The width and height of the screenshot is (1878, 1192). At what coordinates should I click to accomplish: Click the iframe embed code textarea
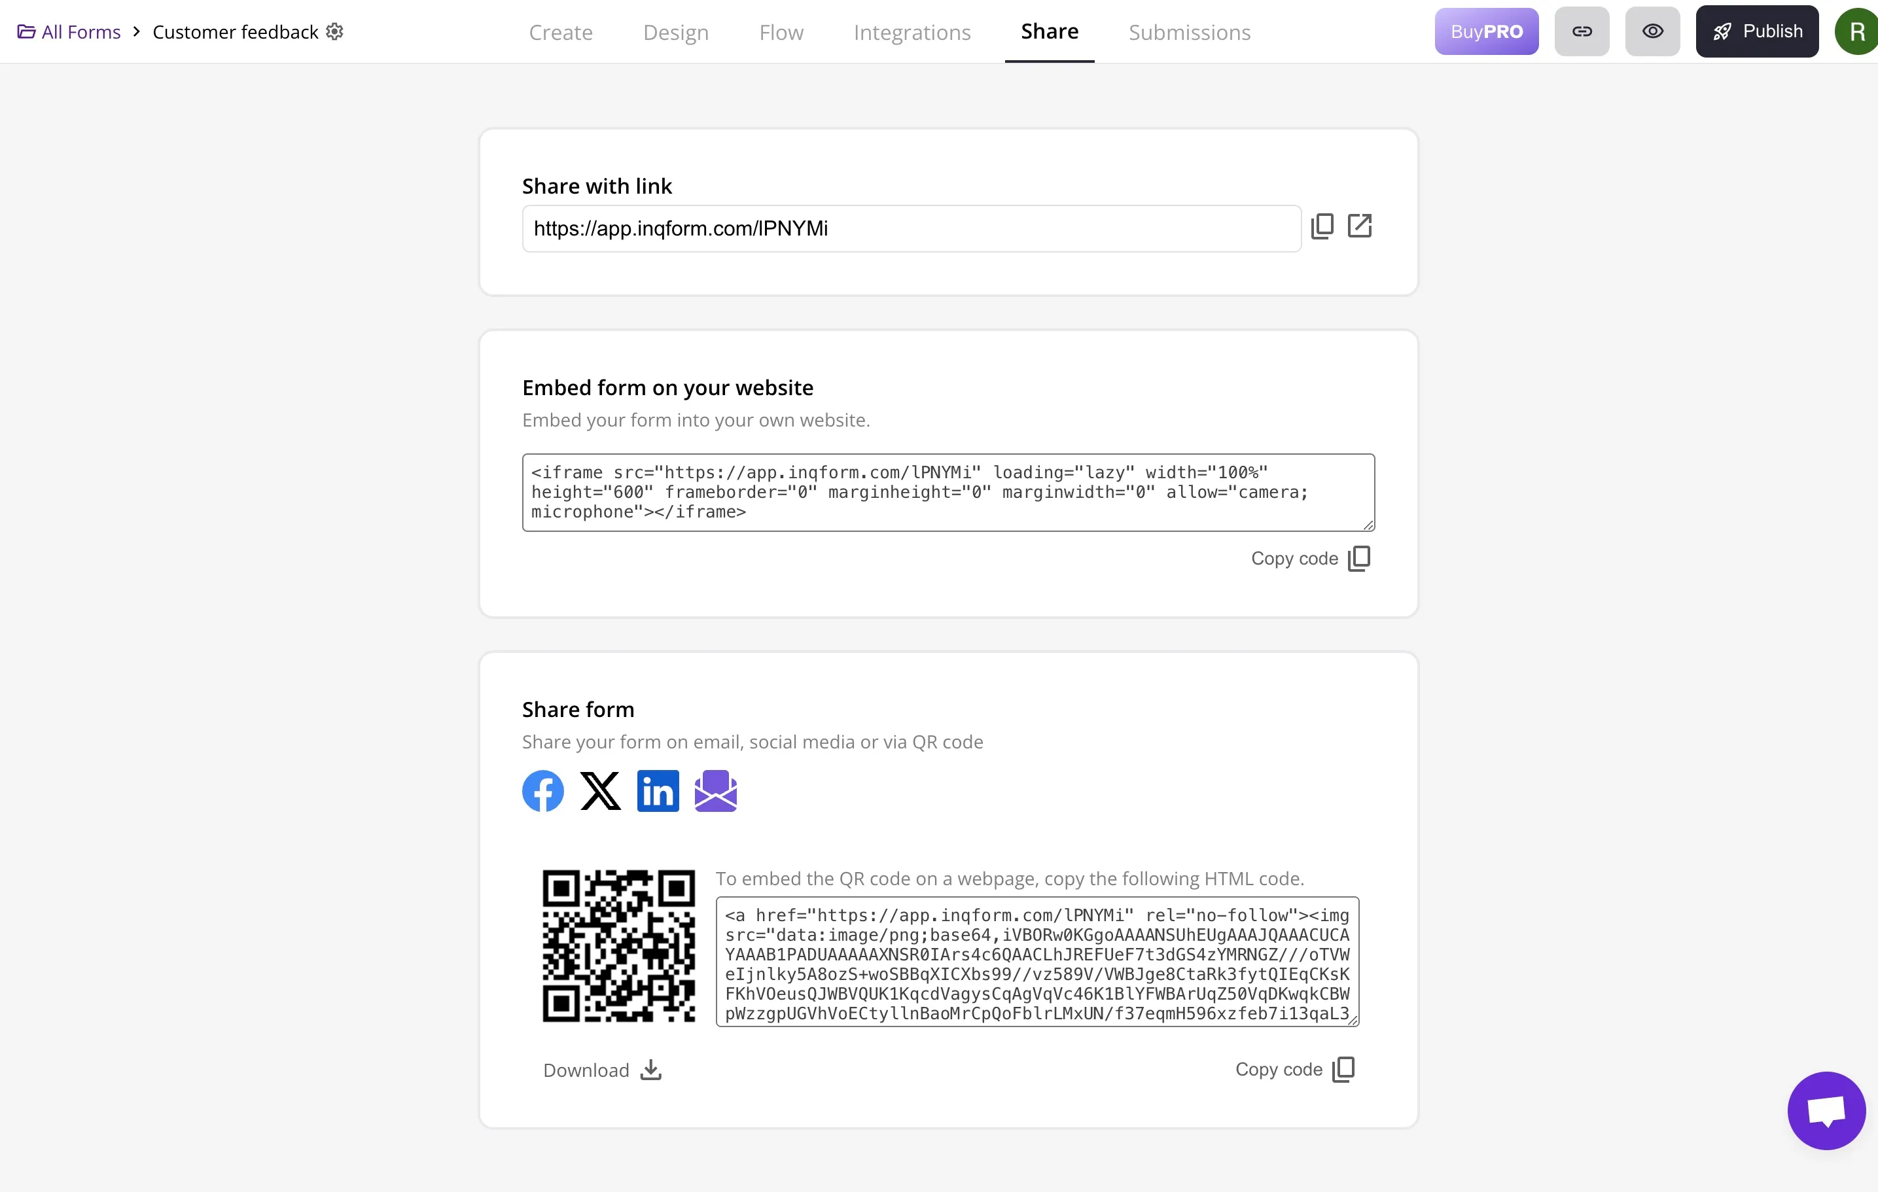[x=948, y=493]
